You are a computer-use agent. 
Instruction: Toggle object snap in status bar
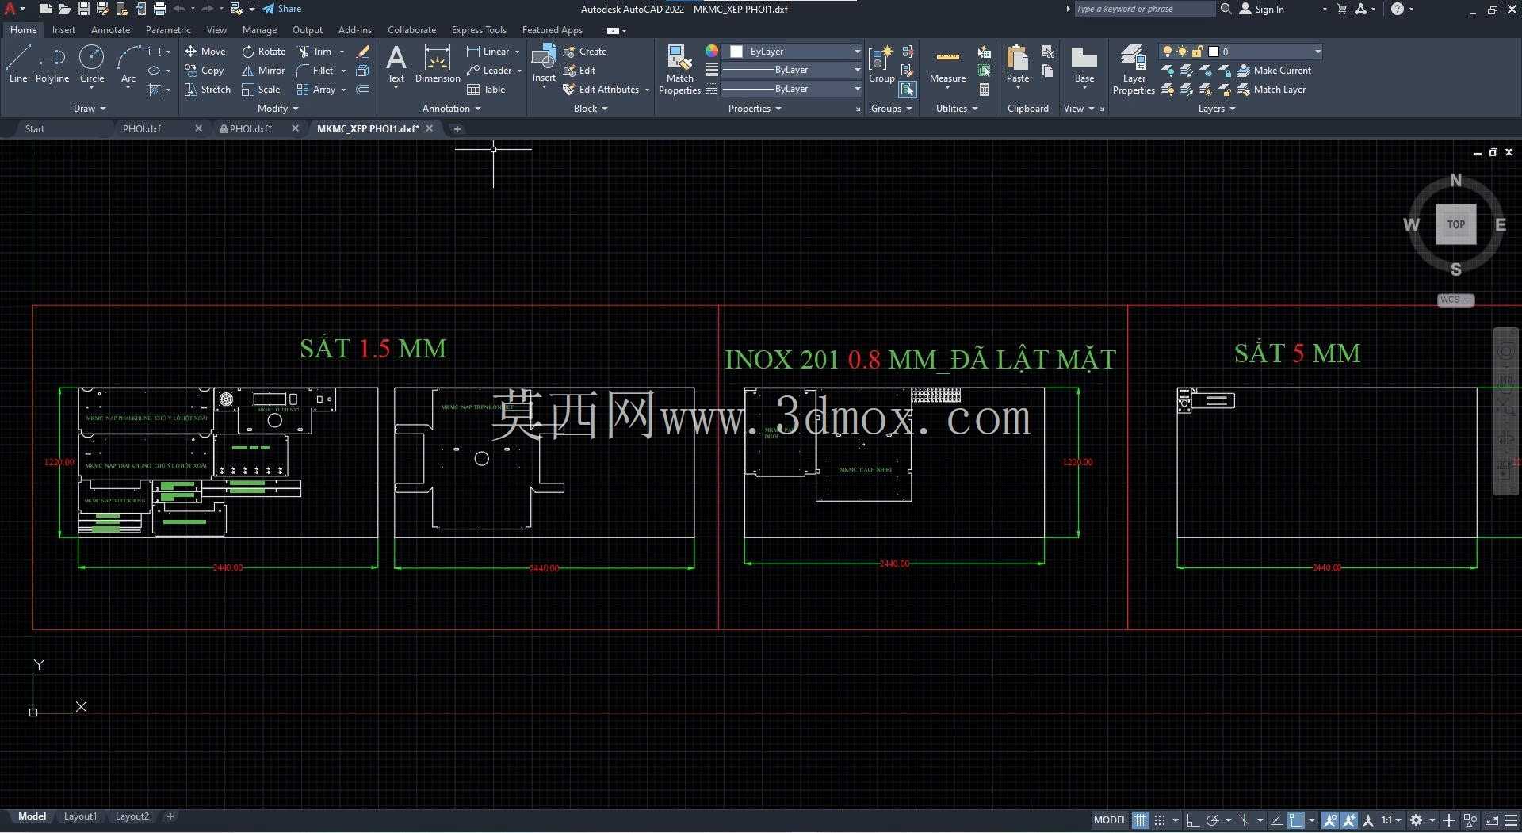click(1296, 820)
